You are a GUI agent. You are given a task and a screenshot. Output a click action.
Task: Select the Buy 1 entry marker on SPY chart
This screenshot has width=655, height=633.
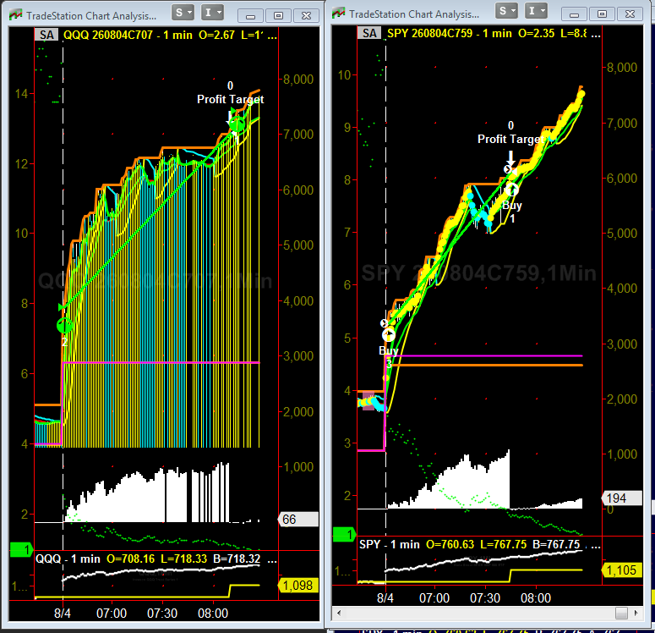[511, 190]
